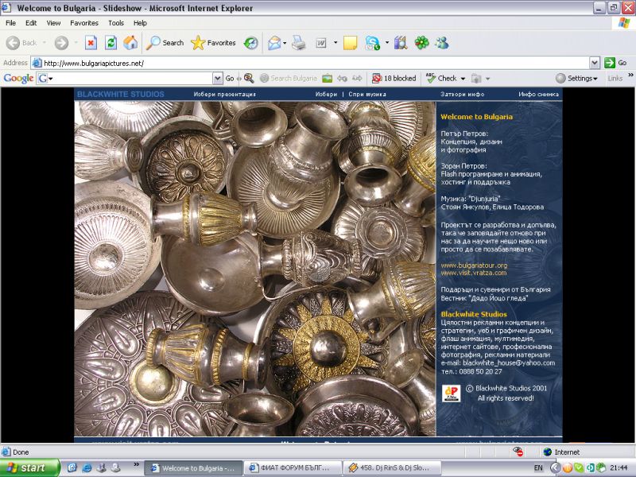Click the Stop button in IE toolbar
The height and width of the screenshot is (477, 636).
[91, 43]
